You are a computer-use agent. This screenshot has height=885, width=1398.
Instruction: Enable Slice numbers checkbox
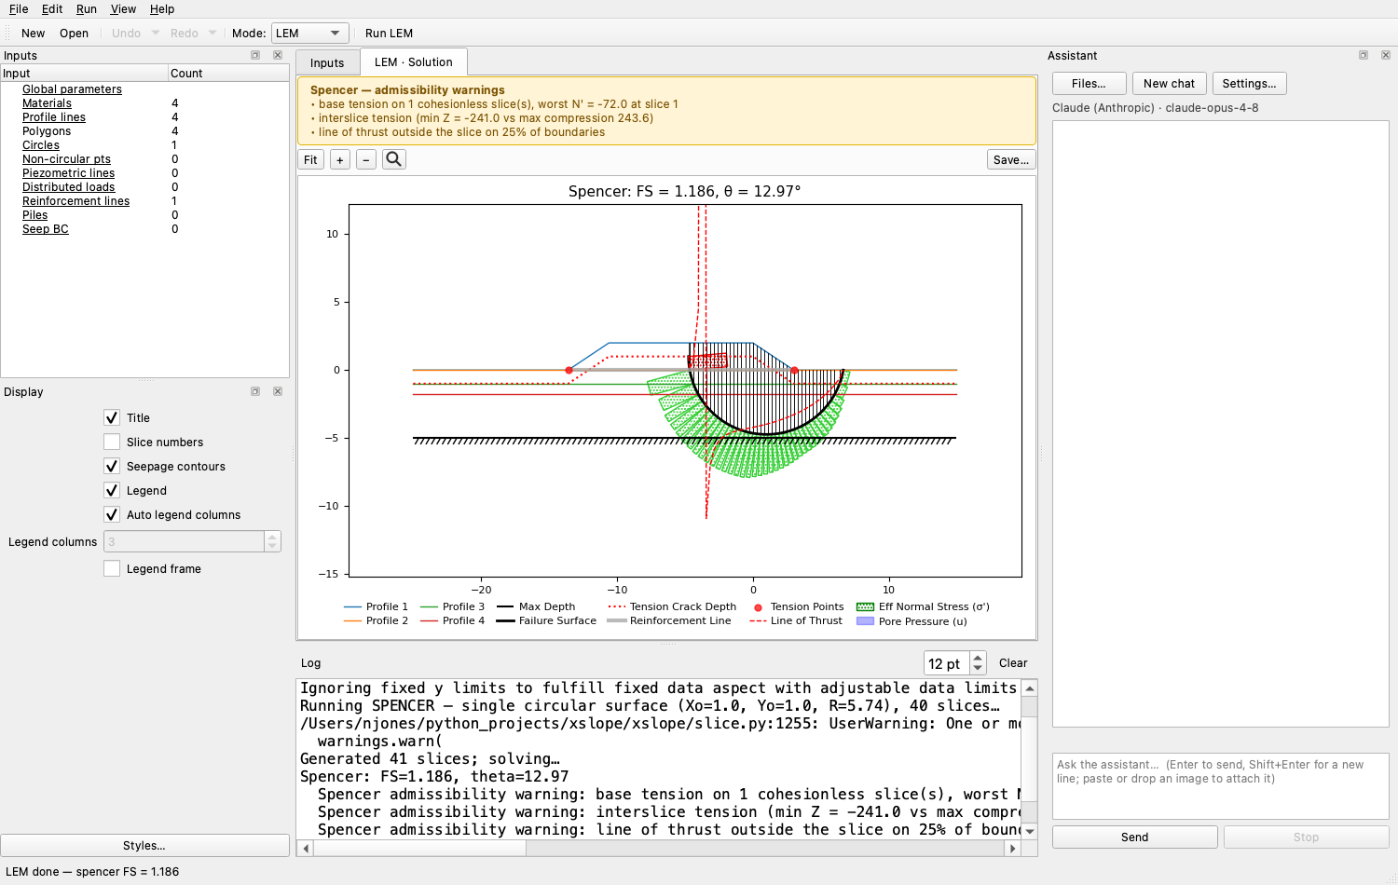[x=112, y=442]
